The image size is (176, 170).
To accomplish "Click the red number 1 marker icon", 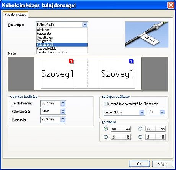I will point(71,61).
